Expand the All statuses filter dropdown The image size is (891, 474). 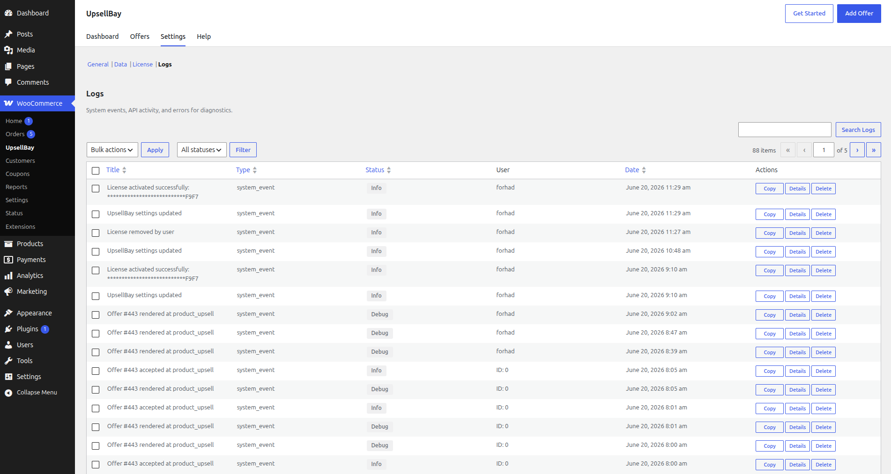click(x=201, y=150)
